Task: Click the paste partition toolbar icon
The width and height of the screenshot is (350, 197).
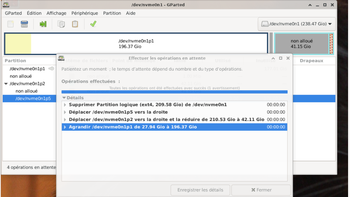Action: pos(75,24)
